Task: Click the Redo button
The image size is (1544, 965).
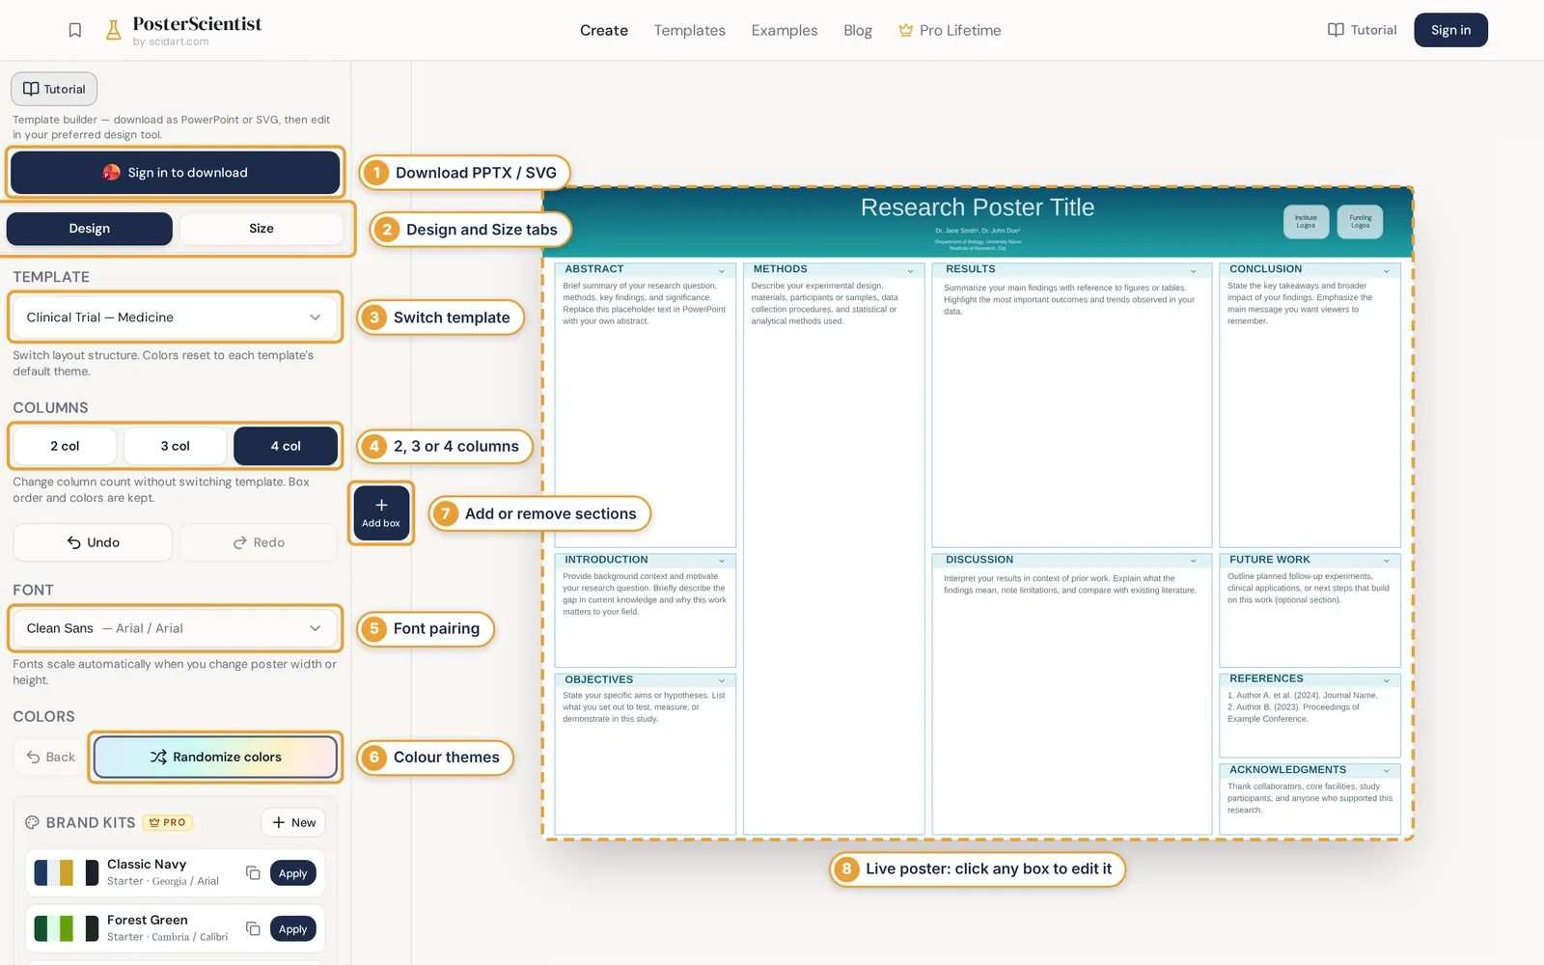Action: (259, 542)
